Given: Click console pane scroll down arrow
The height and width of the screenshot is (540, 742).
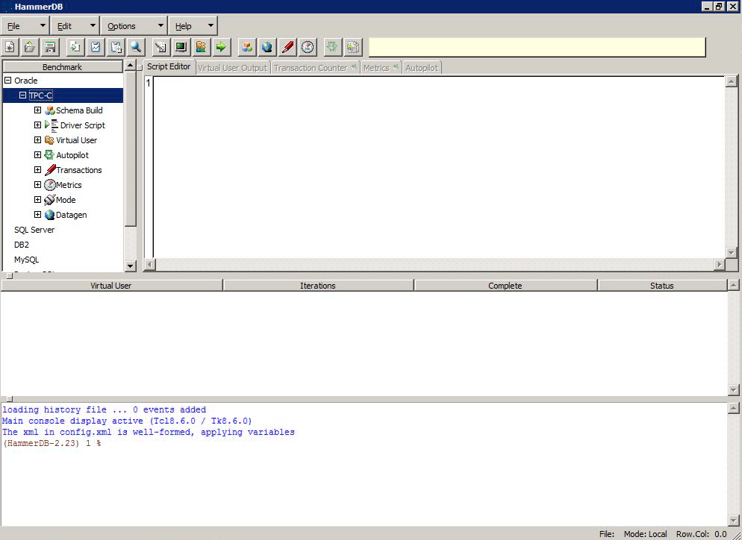Looking at the screenshot, I should click(732, 520).
